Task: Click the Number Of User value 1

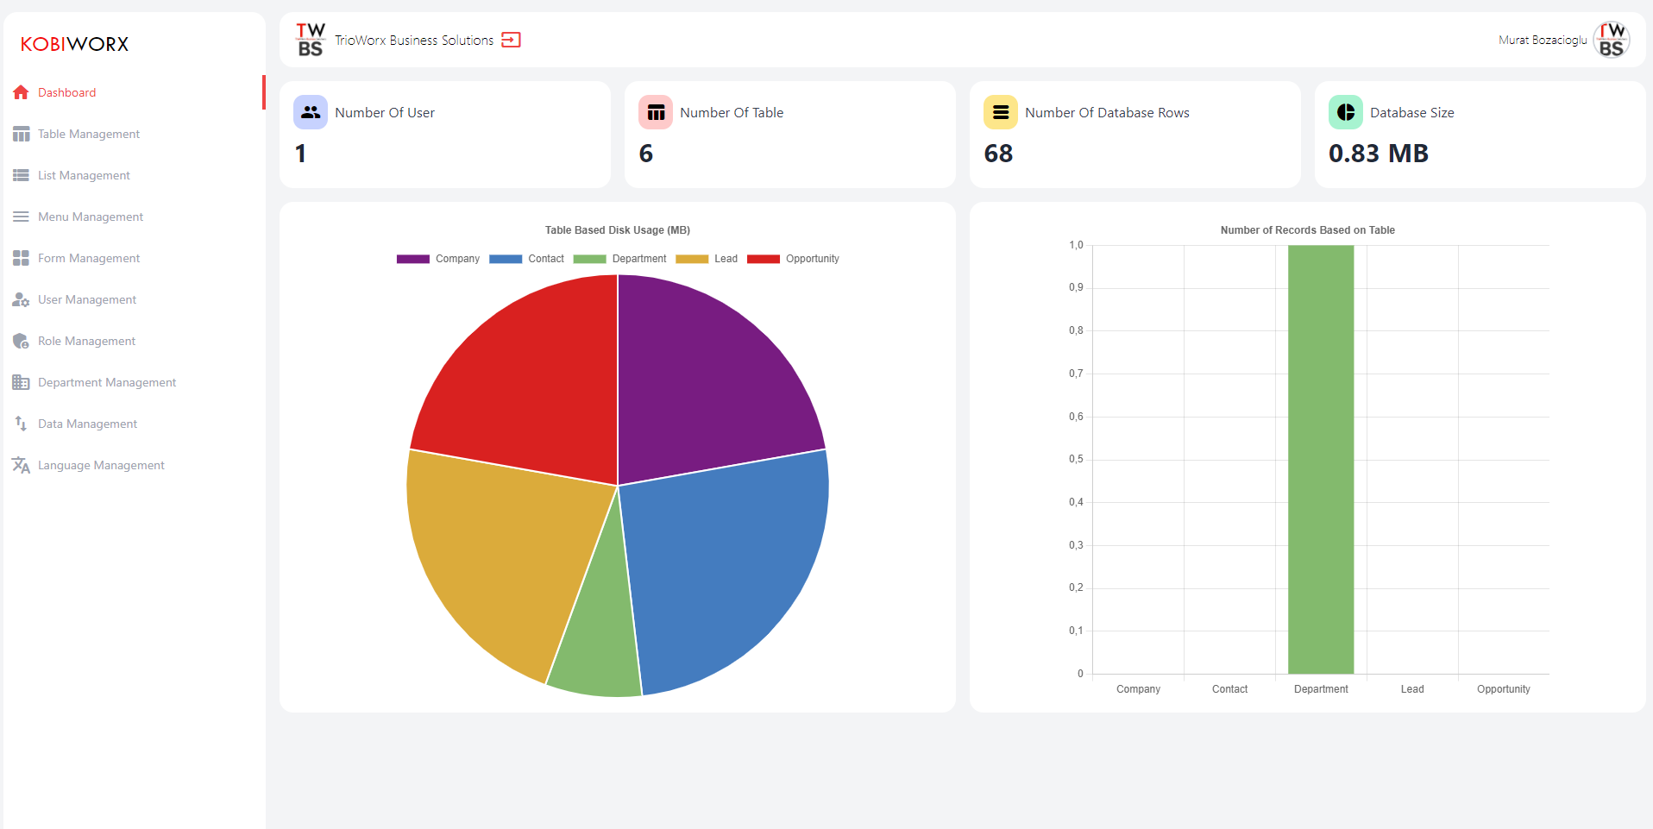Action: pos(300,154)
